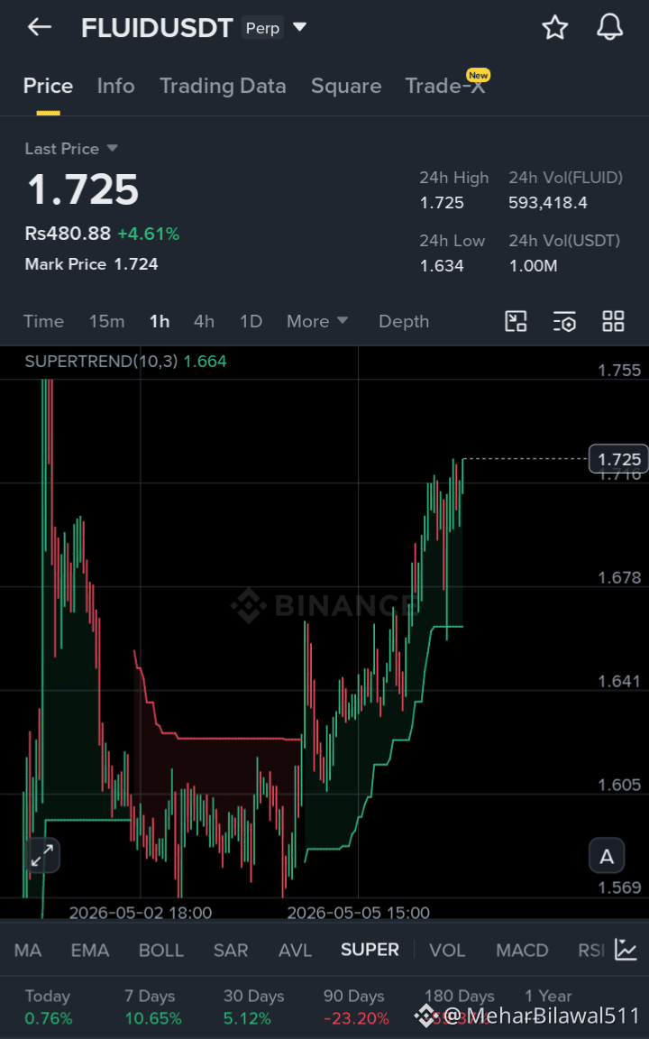Tap the 1.678 price axis label
The width and height of the screenshot is (649, 1039).
[x=620, y=577]
